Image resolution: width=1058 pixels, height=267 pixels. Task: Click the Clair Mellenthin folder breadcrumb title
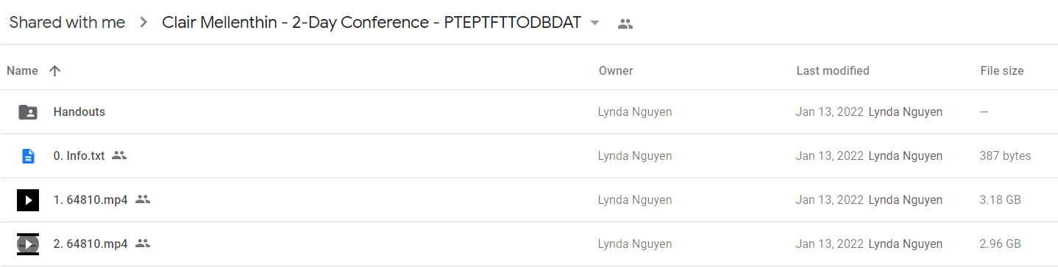[x=373, y=23]
